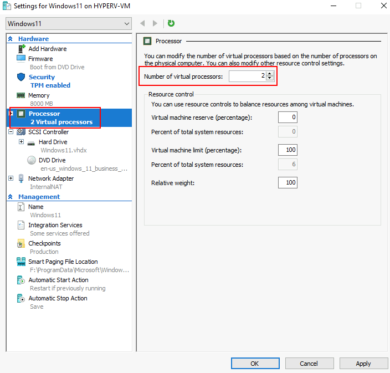
Task: Click the '8000 MB' memory value
Action: point(42,104)
